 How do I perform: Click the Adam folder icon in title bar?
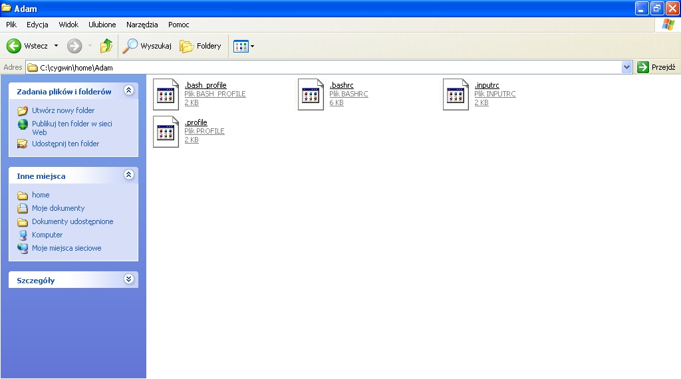[x=6, y=8]
